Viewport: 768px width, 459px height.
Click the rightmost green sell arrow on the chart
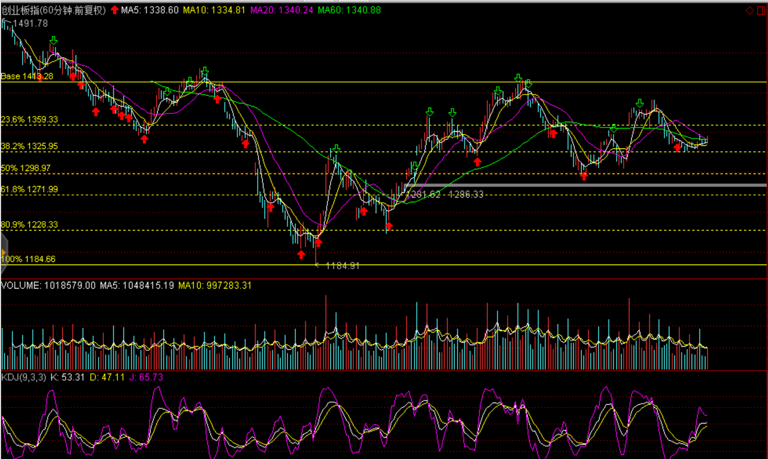click(639, 103)
